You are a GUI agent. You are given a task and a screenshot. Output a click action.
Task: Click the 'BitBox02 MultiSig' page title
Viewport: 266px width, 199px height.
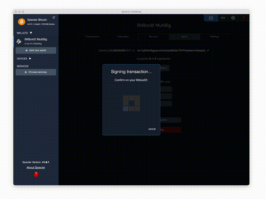tap(154, 25)
